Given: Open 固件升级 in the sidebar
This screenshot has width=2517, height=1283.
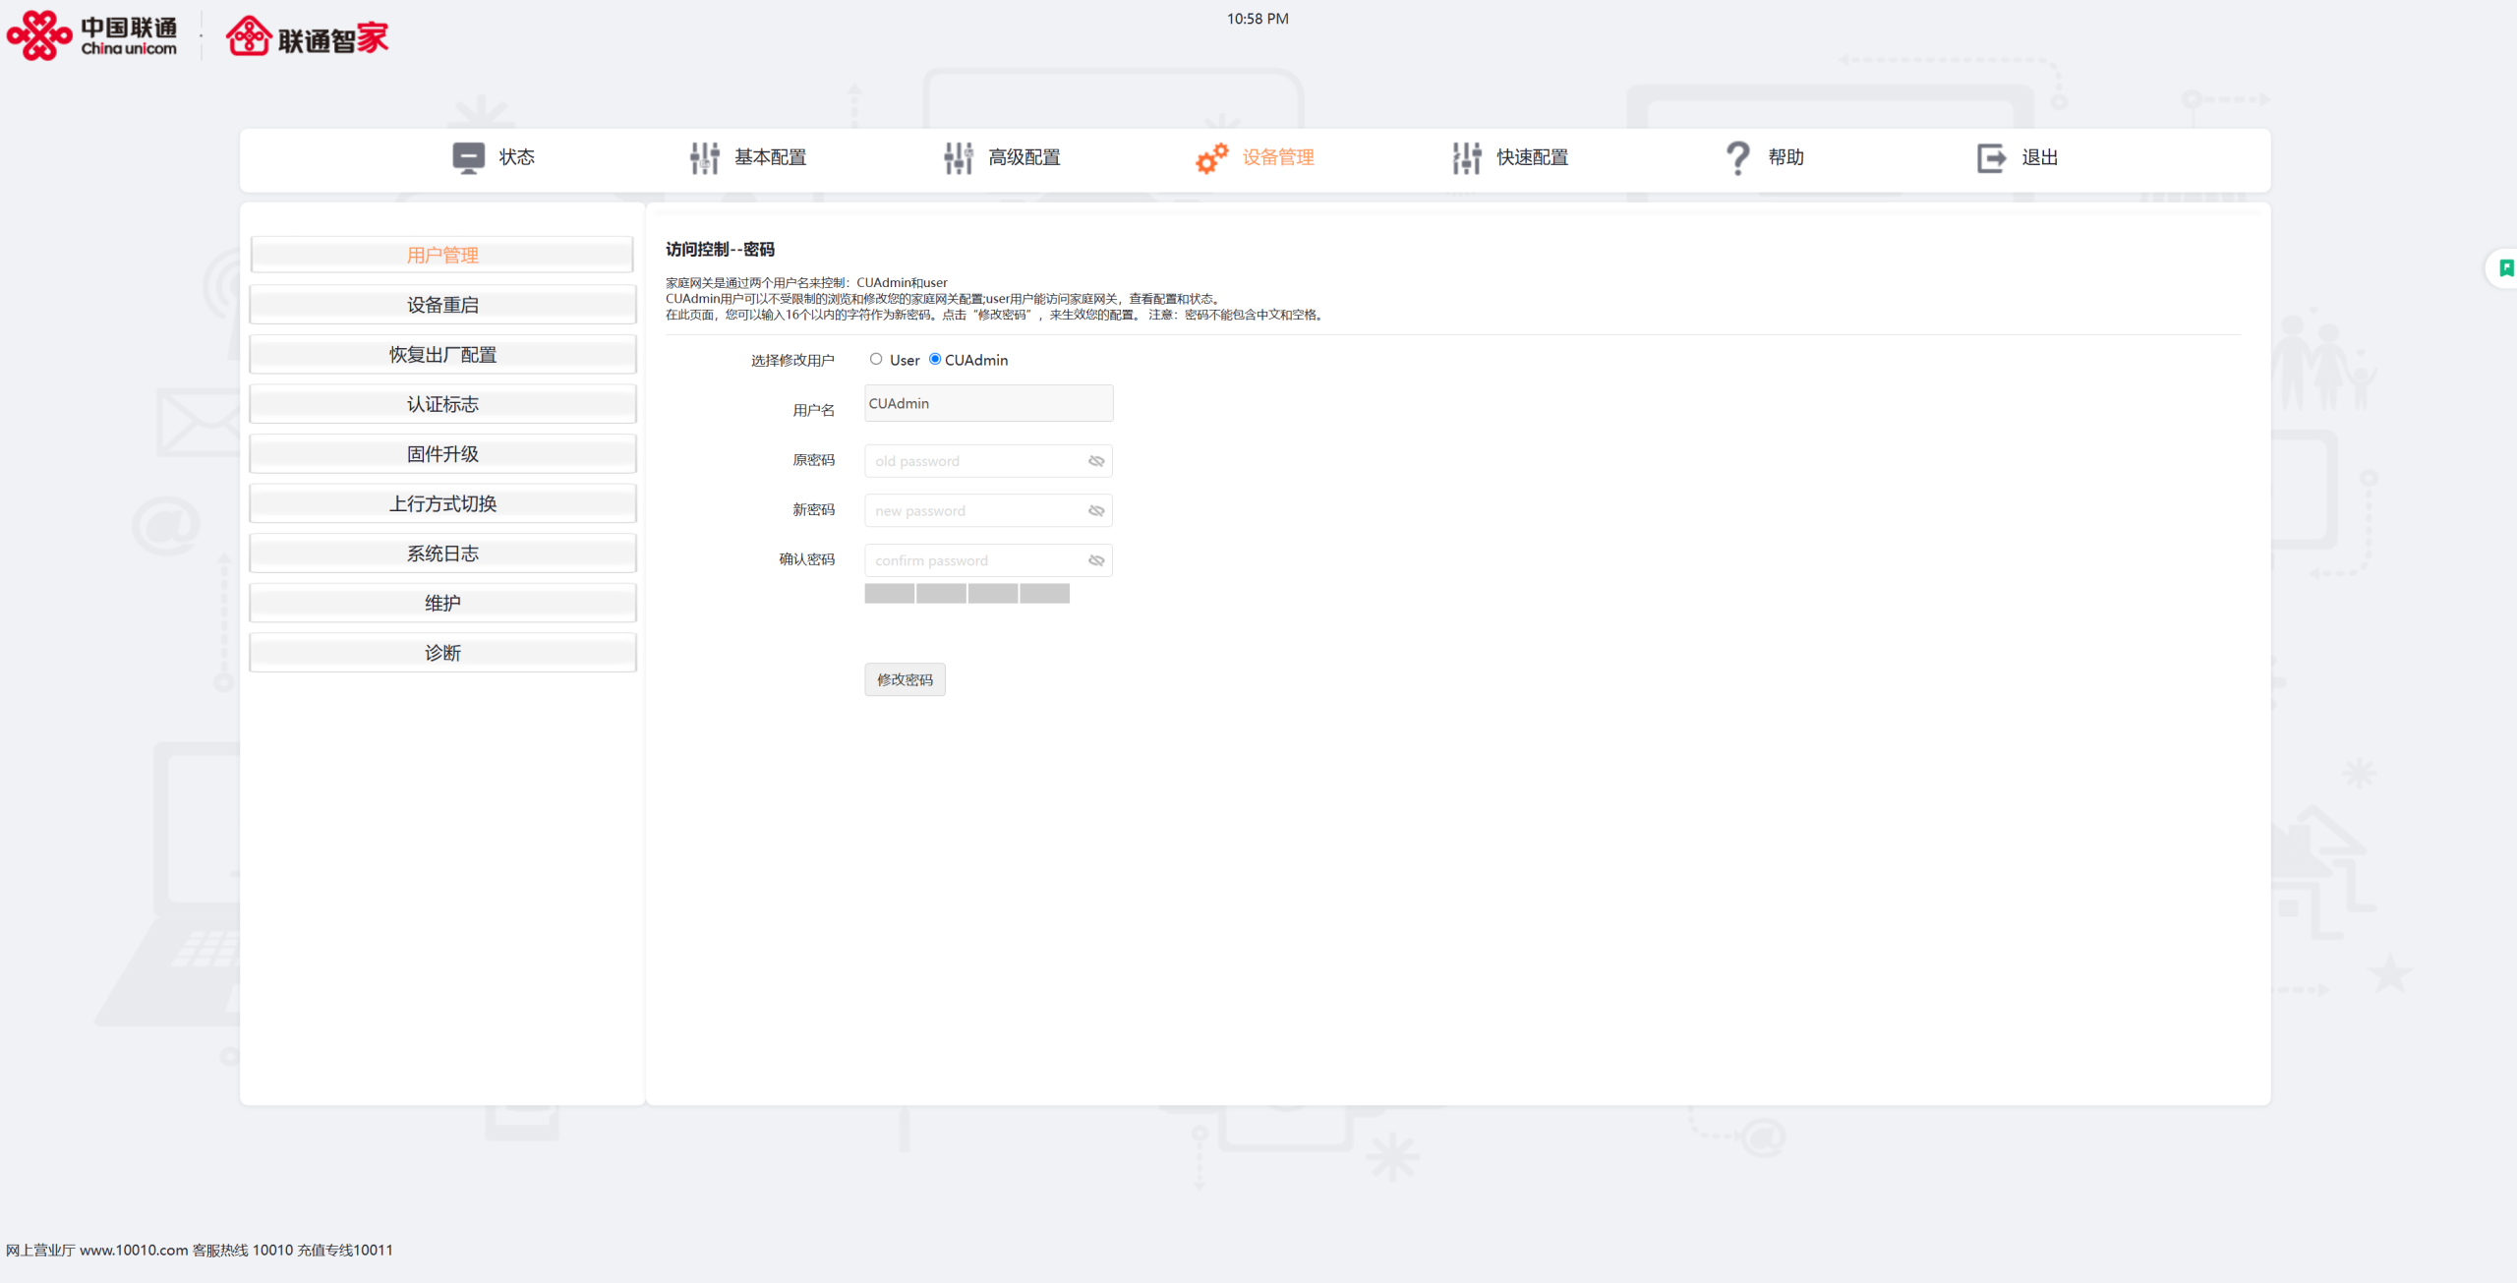Looking at the screenshot, I should coord(442,454).
